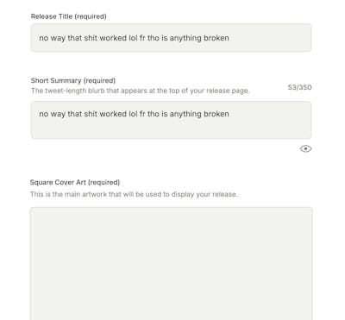Focus the Release Title input field
345x320 pixels.
171,38
